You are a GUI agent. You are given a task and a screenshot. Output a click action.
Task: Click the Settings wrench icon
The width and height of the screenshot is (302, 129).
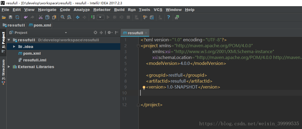[145, 17]
